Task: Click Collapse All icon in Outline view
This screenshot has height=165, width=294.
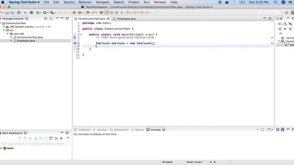Action: 280,24
